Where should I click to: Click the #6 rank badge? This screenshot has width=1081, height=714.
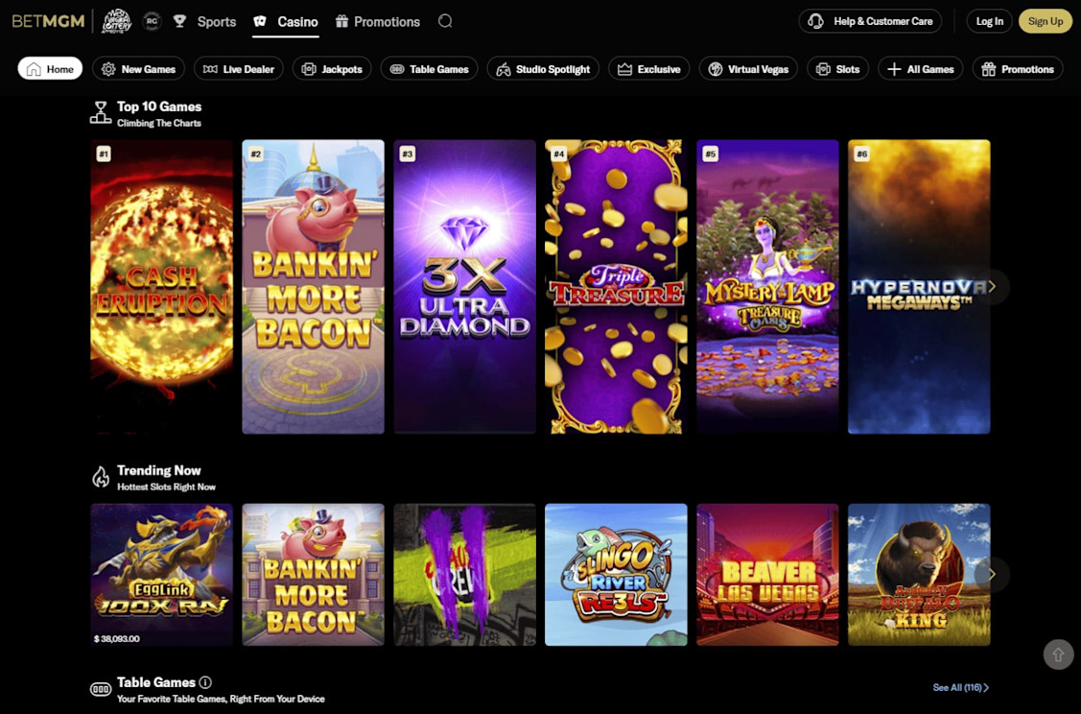[861, 154]
